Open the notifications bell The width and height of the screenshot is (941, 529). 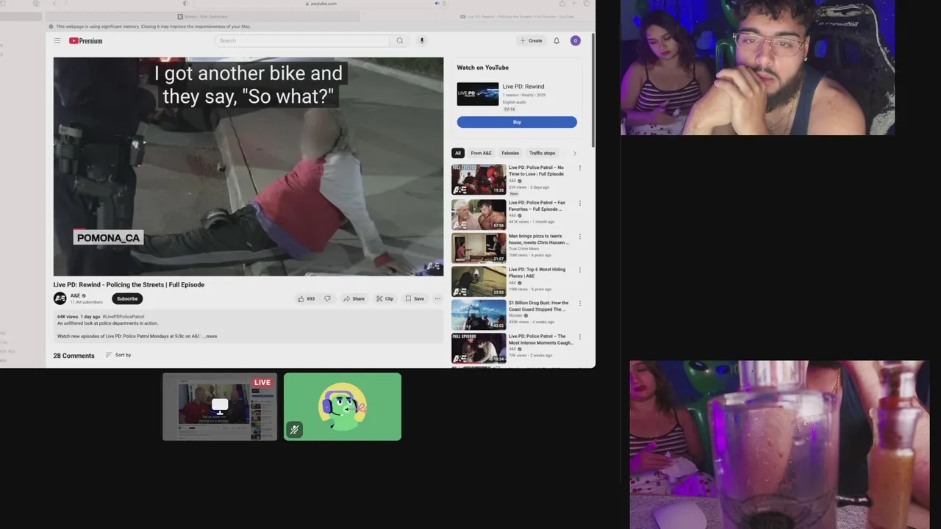click(557, 40)
